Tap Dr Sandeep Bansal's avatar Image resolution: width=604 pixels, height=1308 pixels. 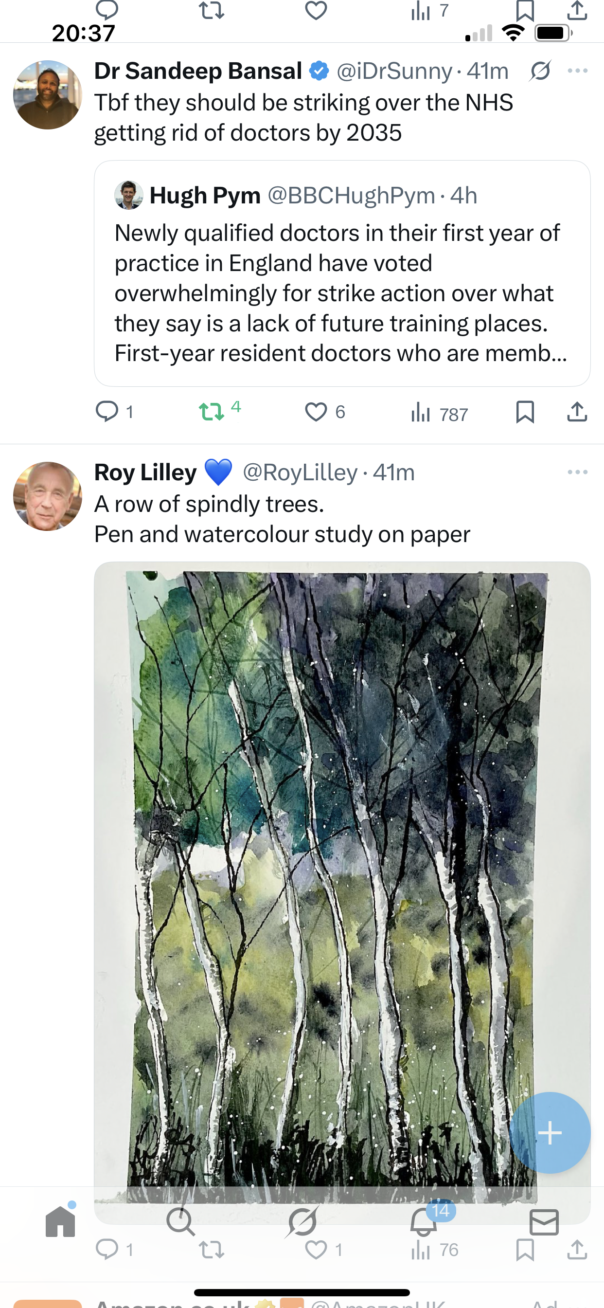48,95
